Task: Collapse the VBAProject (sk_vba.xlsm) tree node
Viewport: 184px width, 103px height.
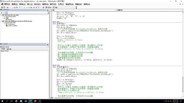Action: [x=1, y=15]
